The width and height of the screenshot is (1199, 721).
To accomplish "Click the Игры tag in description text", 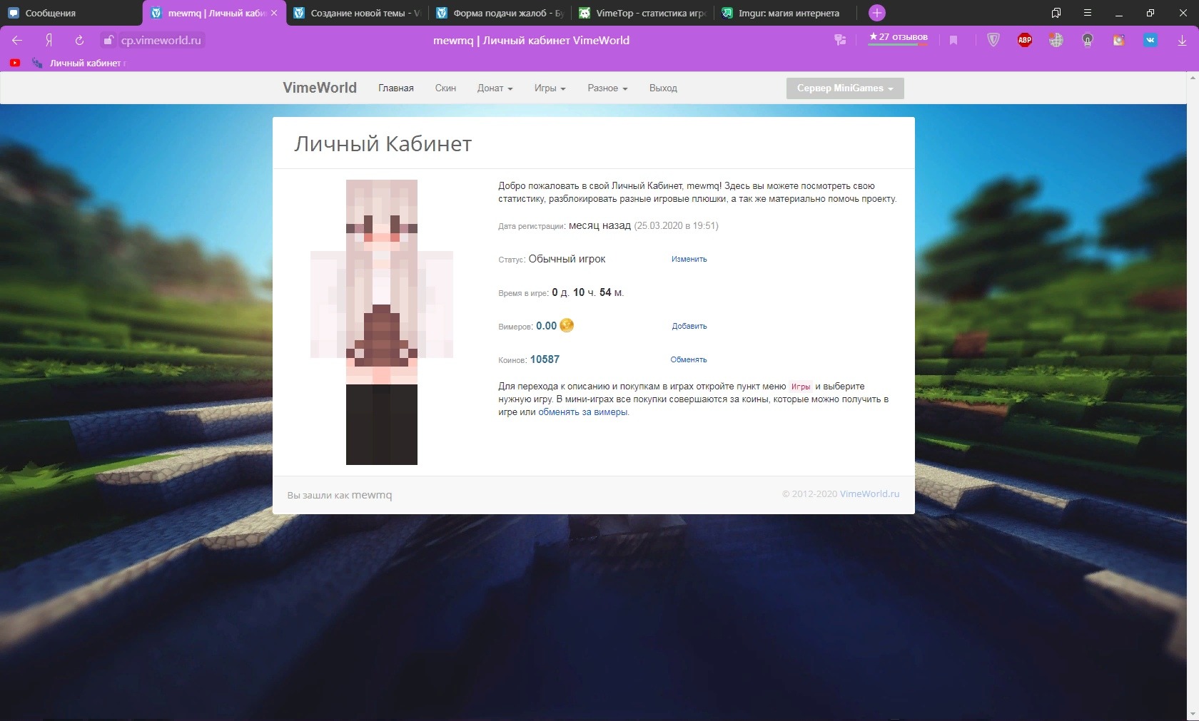I will pos(801,387).
